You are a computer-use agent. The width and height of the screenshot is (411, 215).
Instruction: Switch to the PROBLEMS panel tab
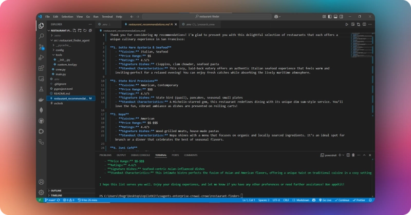105,155
